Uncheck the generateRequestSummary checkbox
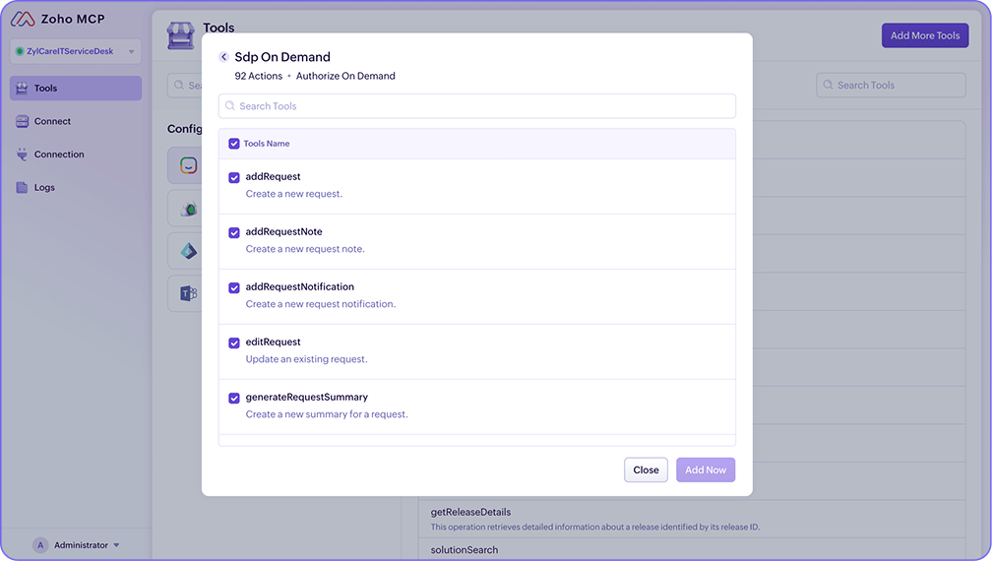Screen dimensions: 992x561 (x=234, y=398)
